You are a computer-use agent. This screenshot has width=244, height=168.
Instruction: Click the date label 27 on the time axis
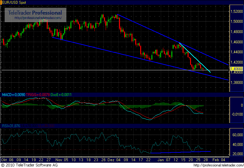(x=49, y=160)
